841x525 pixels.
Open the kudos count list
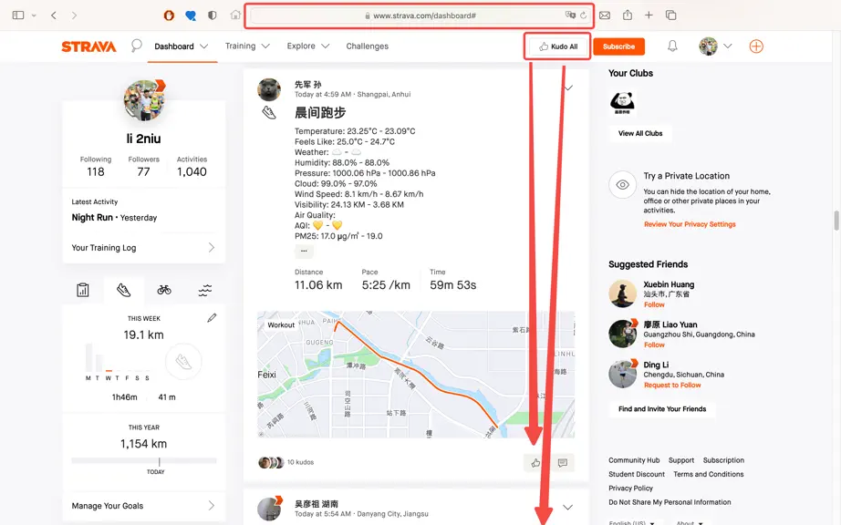click(300, 462)
